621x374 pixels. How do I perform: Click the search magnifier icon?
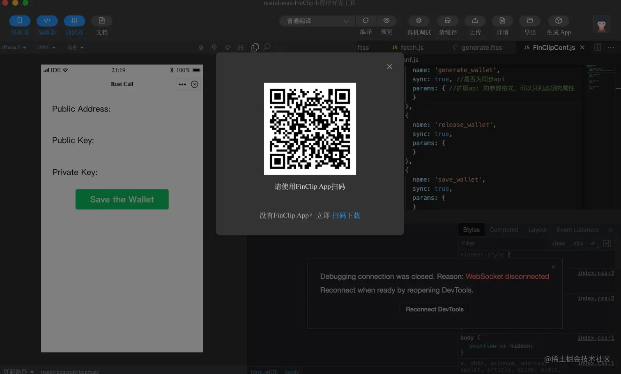(267, 47)
